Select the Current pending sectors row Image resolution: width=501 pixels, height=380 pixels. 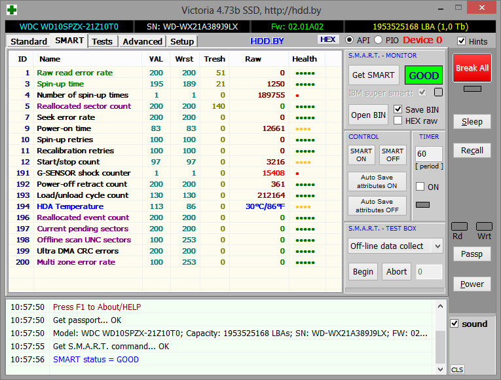coord(175,229)
